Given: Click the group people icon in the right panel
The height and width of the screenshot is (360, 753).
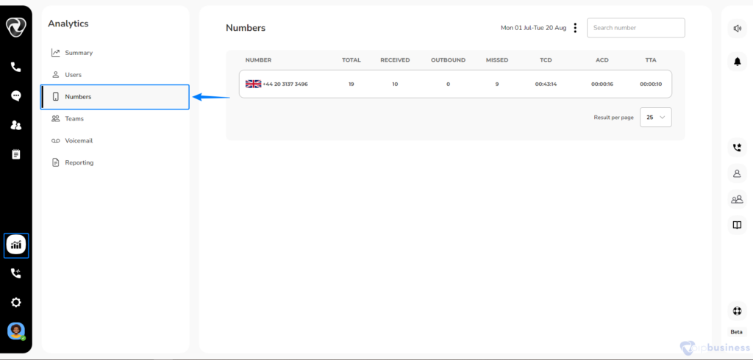Looking at the screenshot, I should tap(737, 199).
